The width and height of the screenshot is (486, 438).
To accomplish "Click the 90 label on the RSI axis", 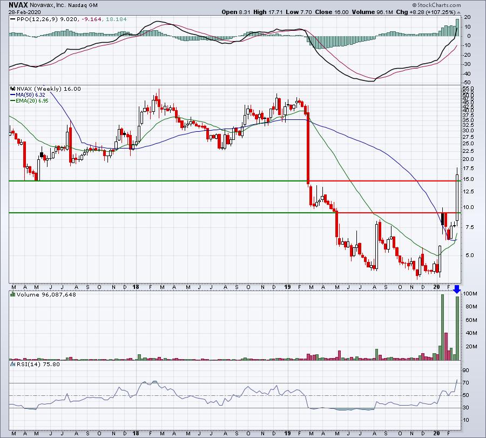I will (x=466, y=370).
